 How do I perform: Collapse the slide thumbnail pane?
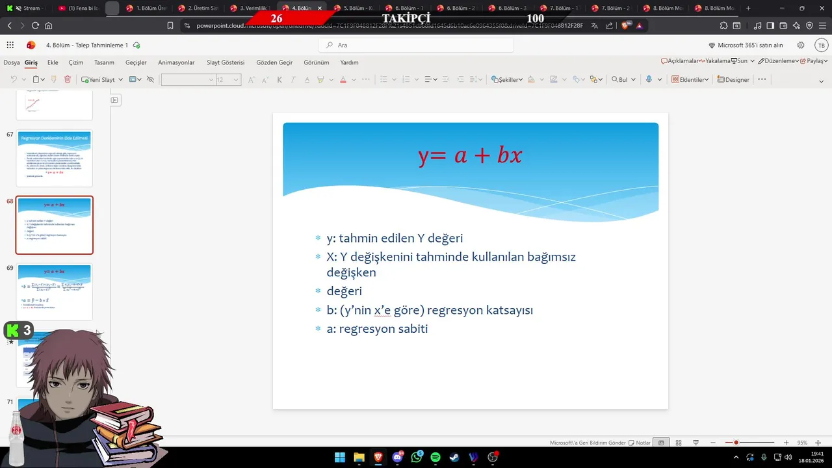114,99
